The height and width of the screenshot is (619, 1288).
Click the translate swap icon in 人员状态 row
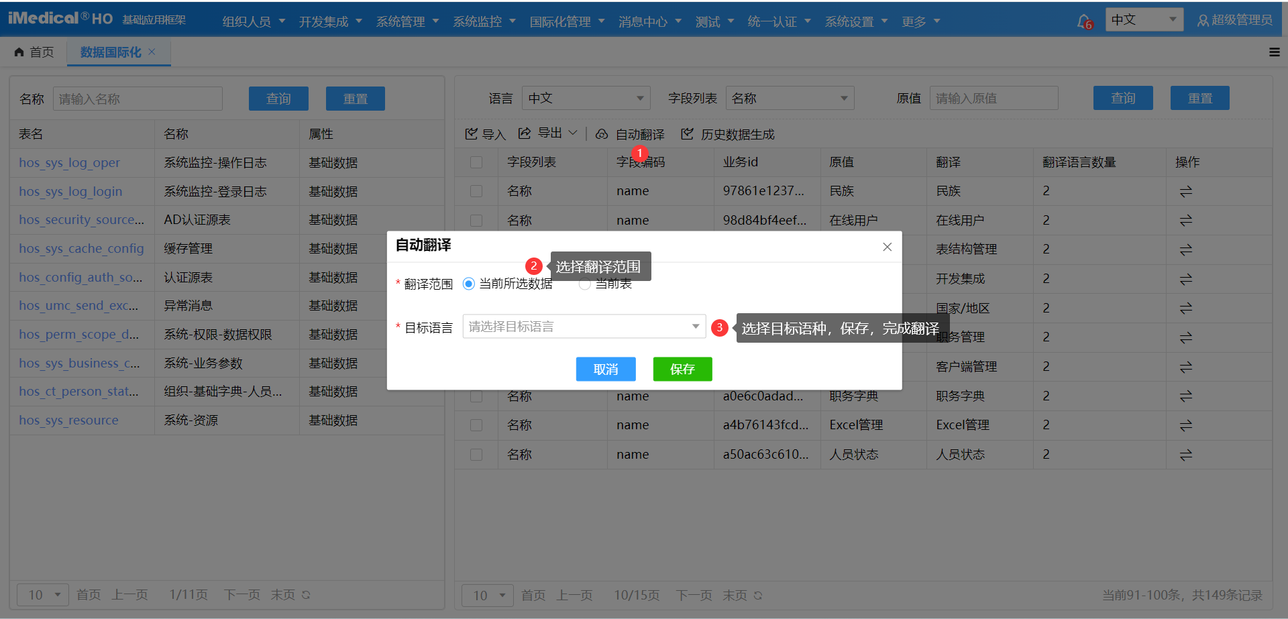(1186, 455)
